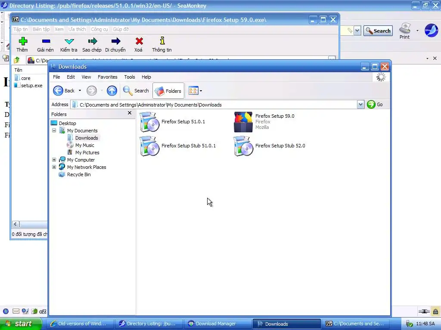Select Firefox Setup Stub 52.0 file

[269, 146]
